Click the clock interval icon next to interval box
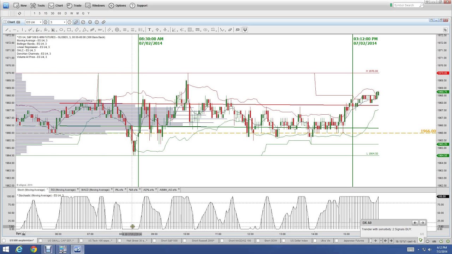Viewport: 452px width, 254px height. 70,22
